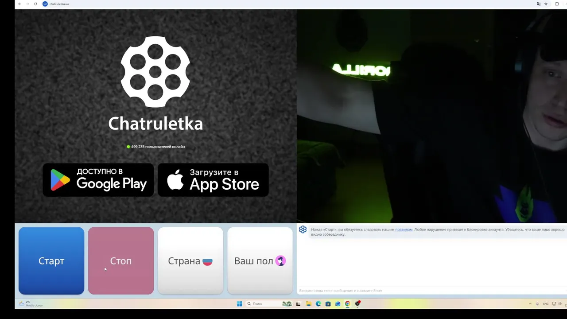567x319 pixels.
Task: Open the browser extensions icon
Action: click(557, 4)
